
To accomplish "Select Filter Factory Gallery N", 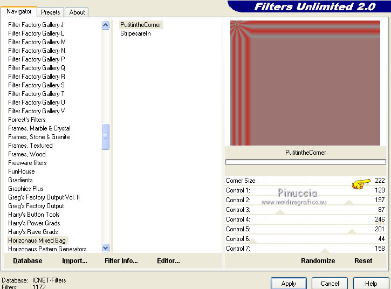I will [x=37, y=51].
